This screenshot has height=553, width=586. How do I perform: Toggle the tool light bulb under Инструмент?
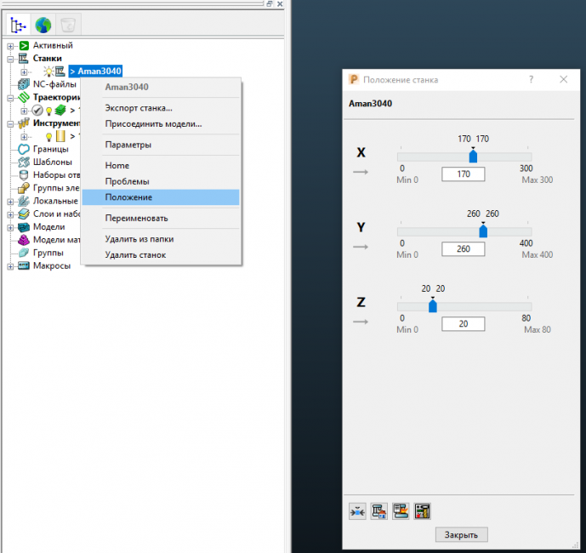click(x=49, y=136)
